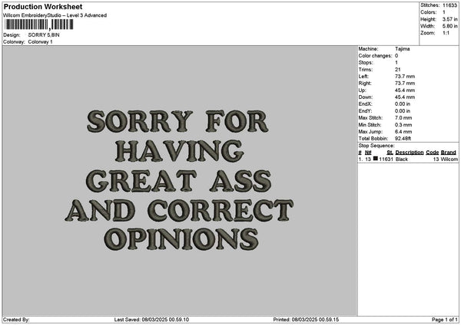461x325 pixels.
Task: Click the black thread color swatch
Action: 376,159
